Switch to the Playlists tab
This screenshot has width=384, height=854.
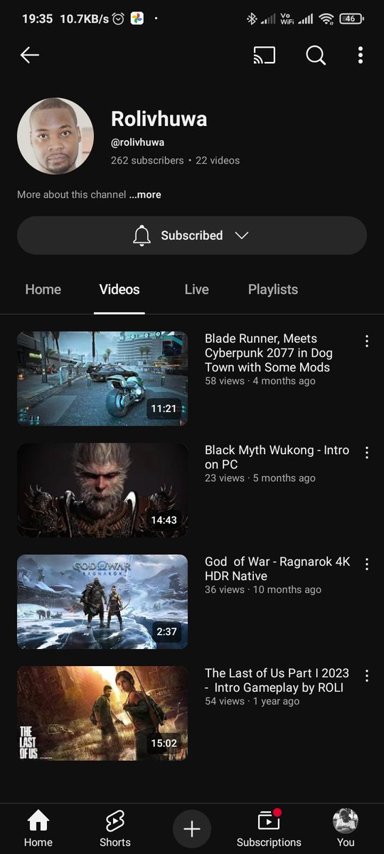click(273, 290)
